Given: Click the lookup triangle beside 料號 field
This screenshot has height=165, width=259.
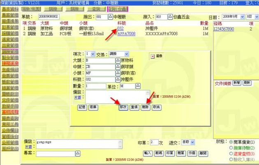Looking at the screenshot, I should pos(118,79).
